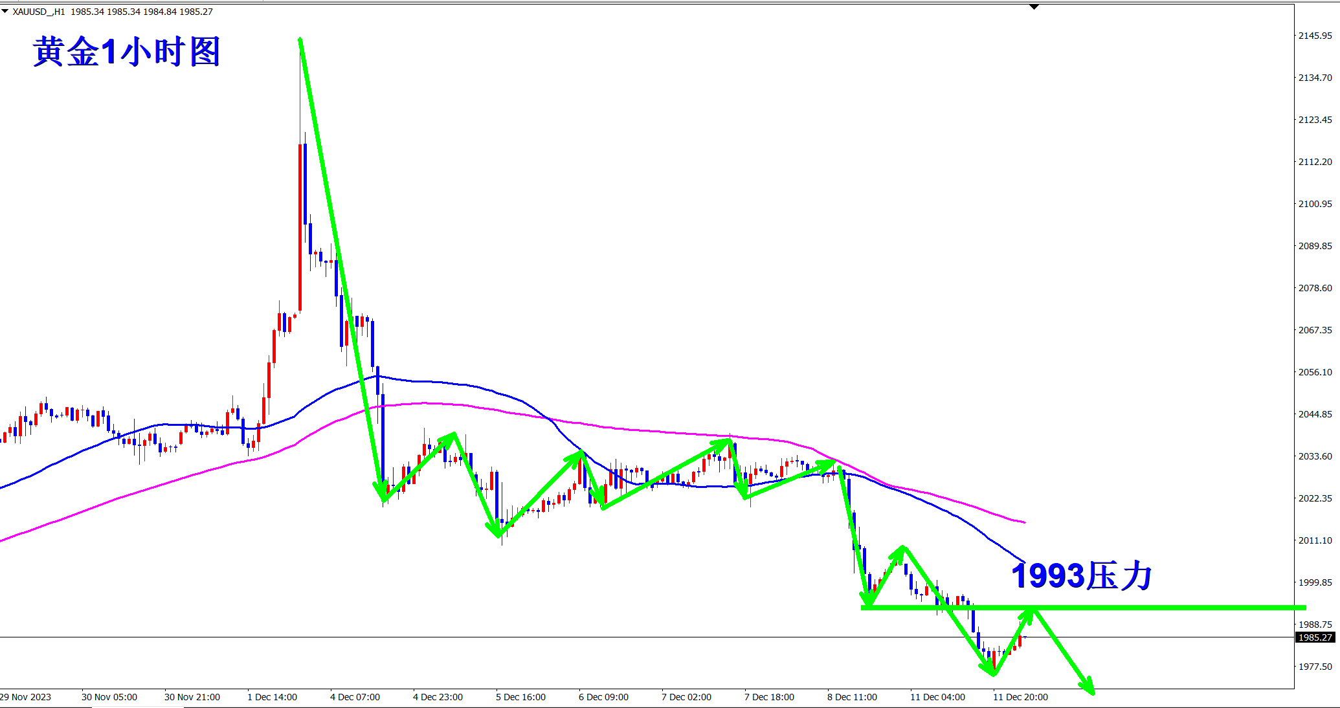
Task: Click '8 Dec 11:00' on time axis
Action: (852, 697)
